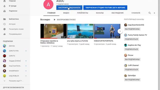This screenshot has width=160, height=90.
Task: Click 2DROTS FIFA channel avatar
Action: click(4, 51)
